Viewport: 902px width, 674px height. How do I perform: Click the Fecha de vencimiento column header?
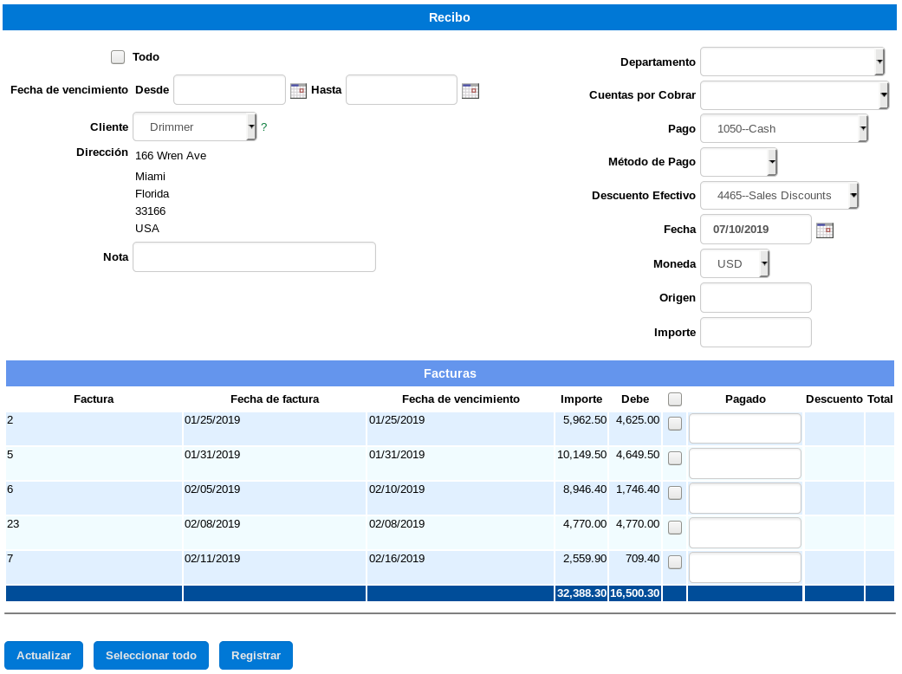point(460,399)
